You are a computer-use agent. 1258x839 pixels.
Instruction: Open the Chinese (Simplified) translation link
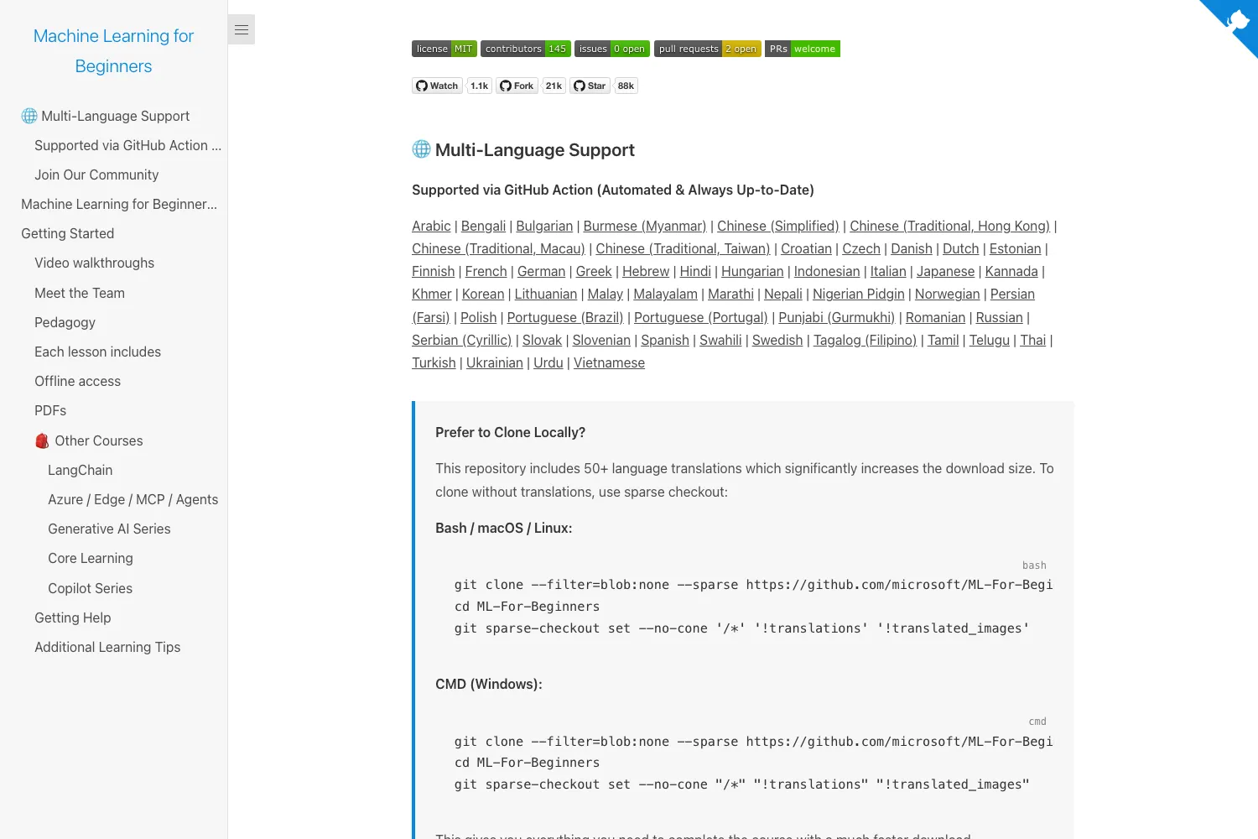point(778,226)
